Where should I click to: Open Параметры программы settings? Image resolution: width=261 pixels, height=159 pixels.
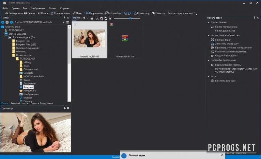(x=228, y=65)
